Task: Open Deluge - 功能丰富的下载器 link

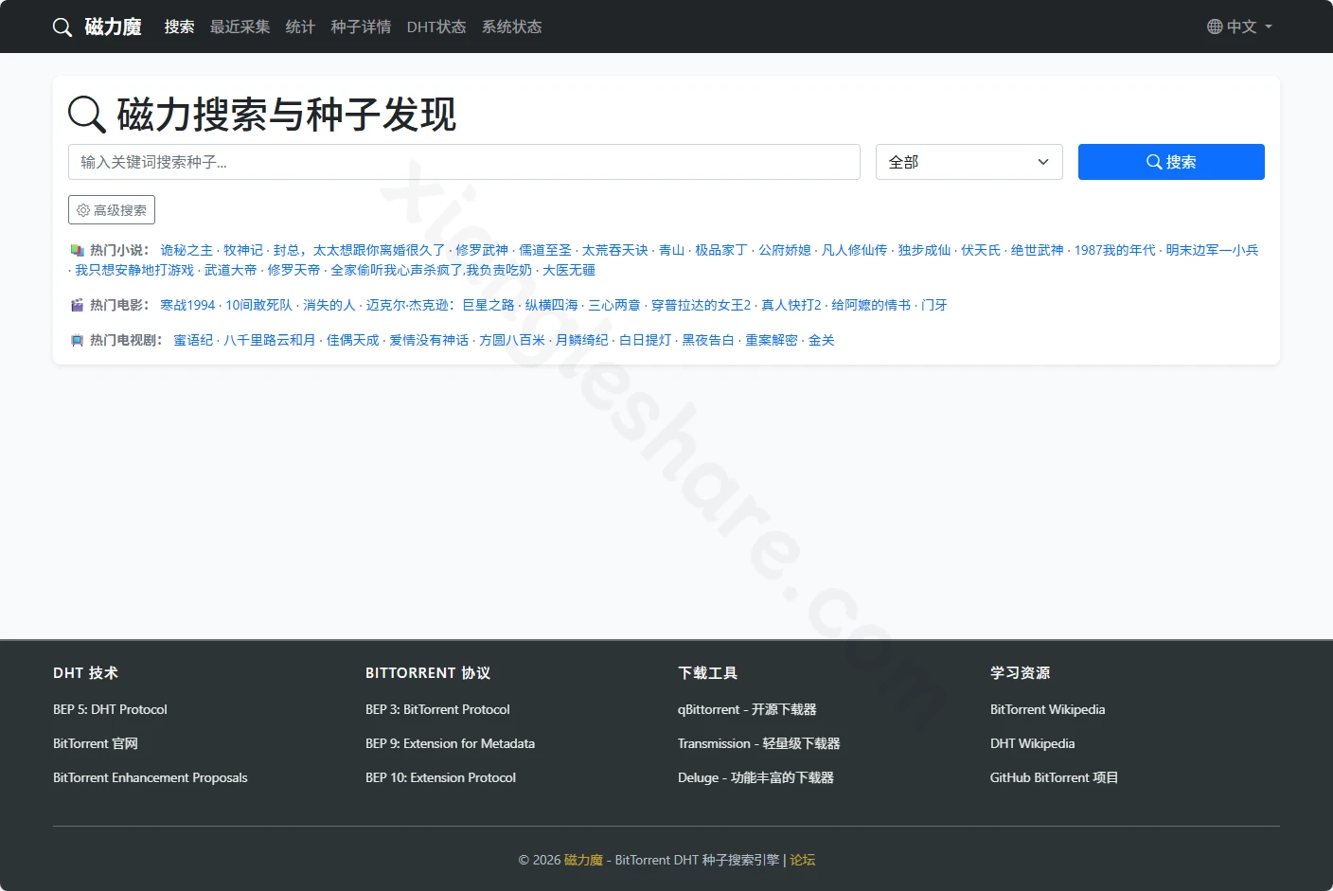Action: point(755,777)
